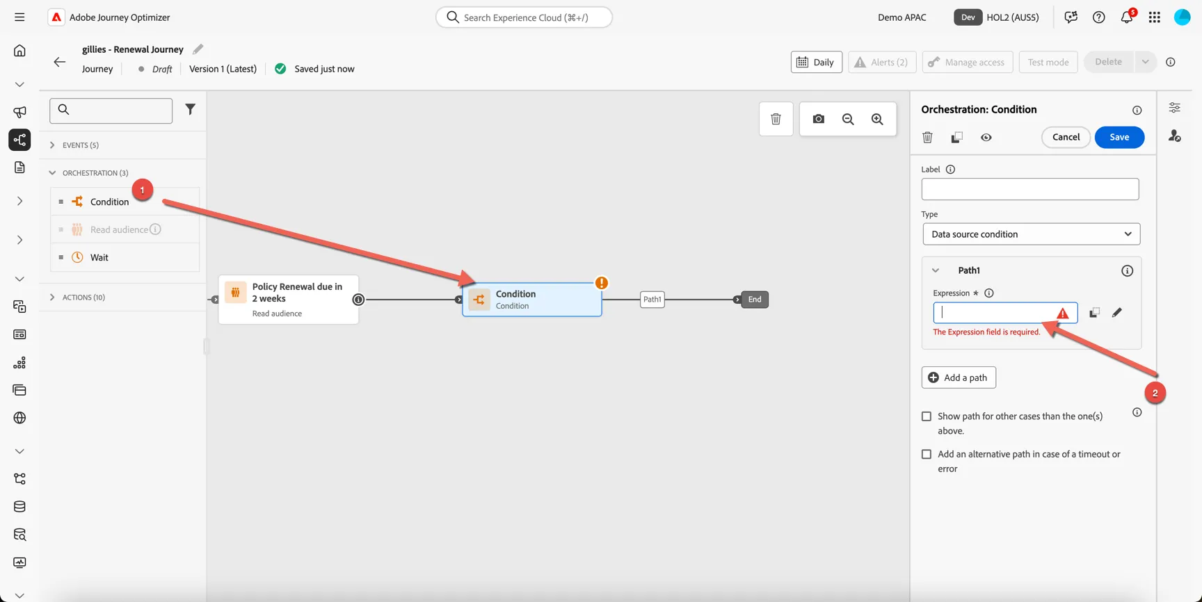This screenshot has height=602, width=1202.
Task: Click the palette filter funnel icon
Action: click(190, 109)
